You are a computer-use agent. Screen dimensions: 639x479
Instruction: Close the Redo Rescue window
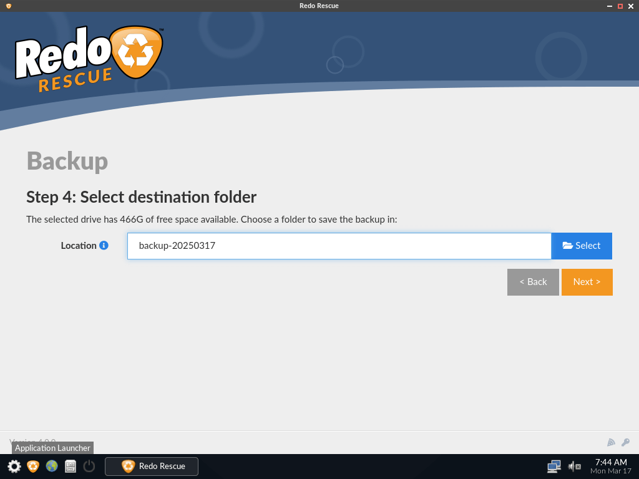tap(631, 6)
